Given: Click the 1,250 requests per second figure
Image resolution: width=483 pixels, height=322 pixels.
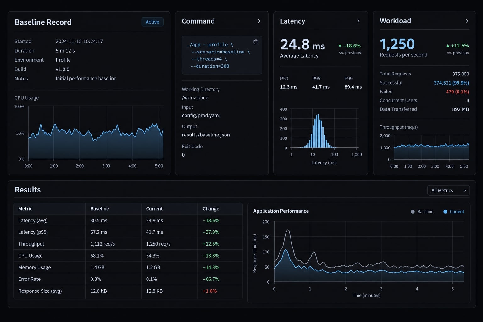Looking at the screenshot, I should (x=397, y=44).
